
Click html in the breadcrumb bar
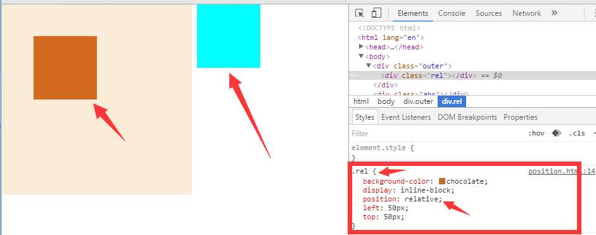(x=361, y=101)
